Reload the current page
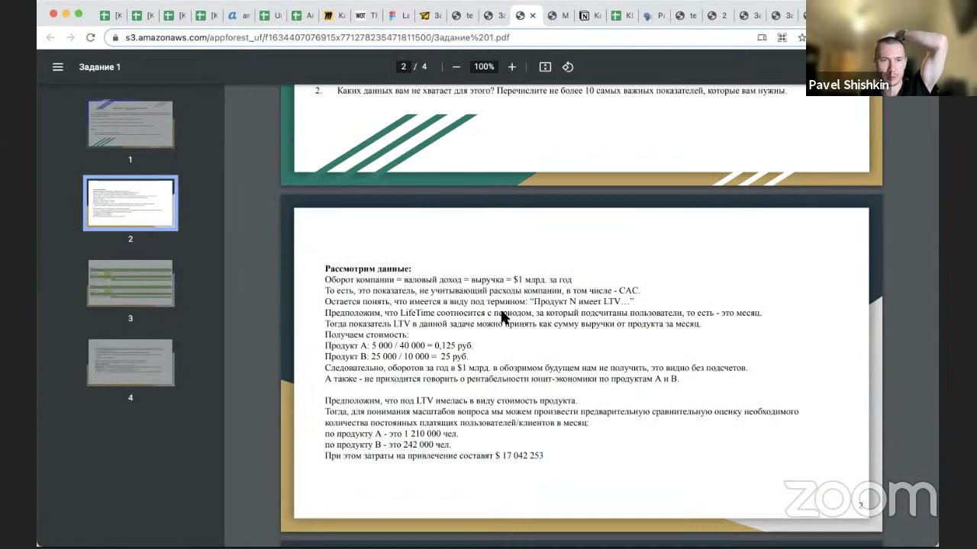The width and height of the screenshot is (977, 549). 90,37
